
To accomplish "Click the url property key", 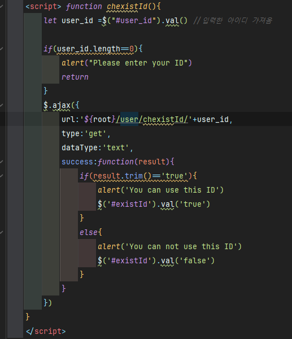I will click(68, 119).
